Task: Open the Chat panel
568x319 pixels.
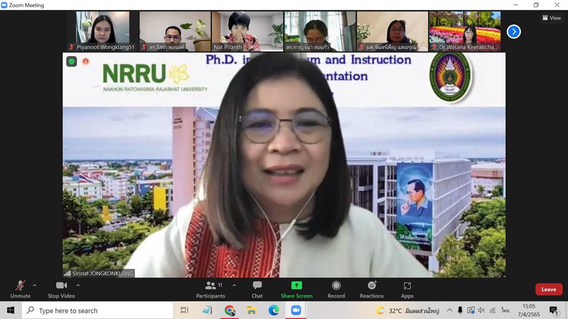Action: 257,289
